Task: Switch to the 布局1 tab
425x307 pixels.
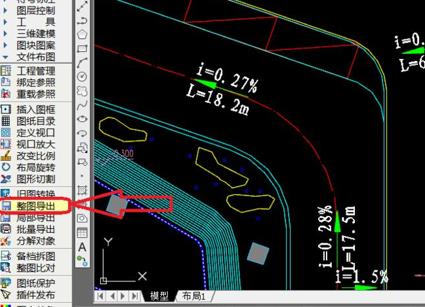Action: [194, 296]
